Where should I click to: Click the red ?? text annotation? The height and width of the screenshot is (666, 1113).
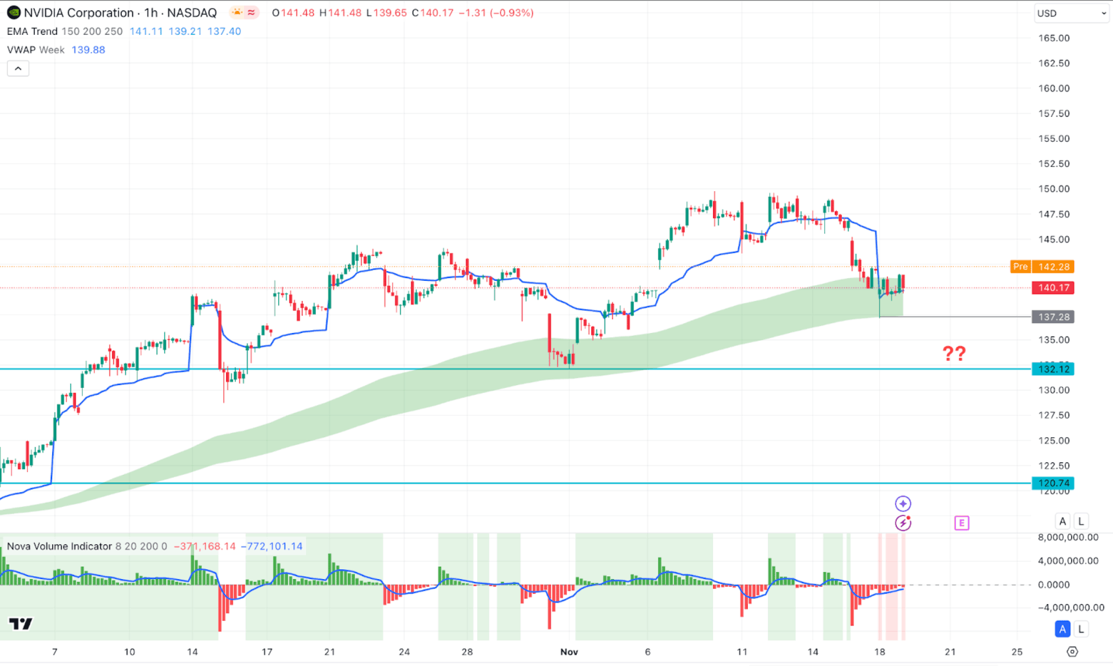954,353
